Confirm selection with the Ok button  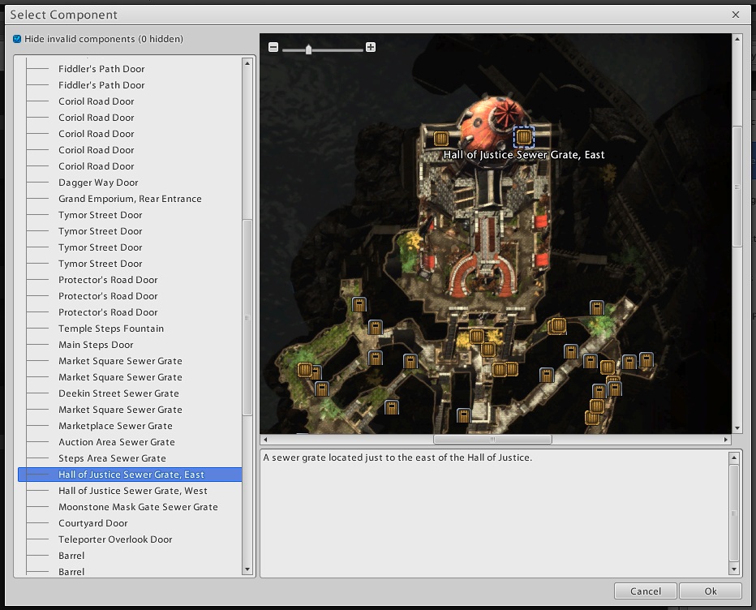click(711, 591)
